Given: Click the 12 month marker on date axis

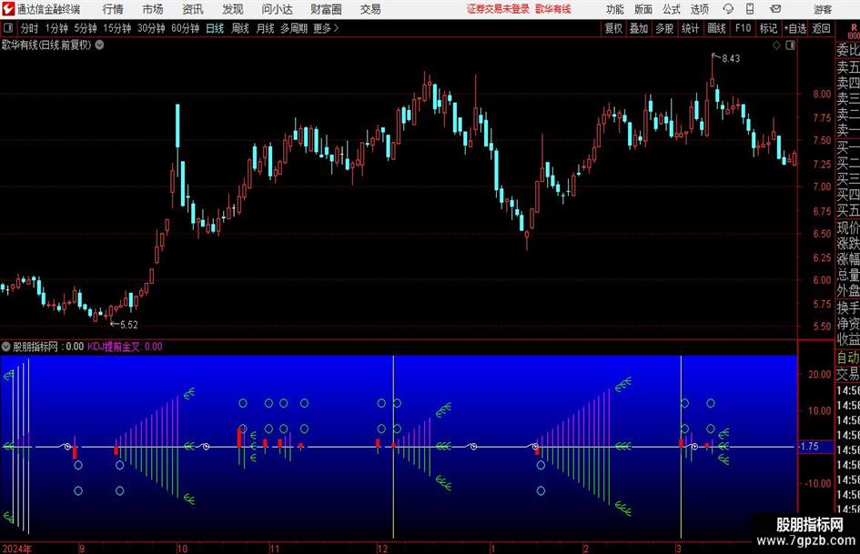Looking at the screenshot, I should 382,549.
